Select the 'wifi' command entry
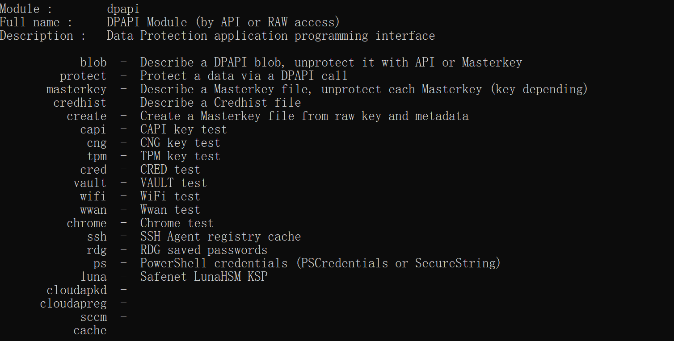The height and width of the screenshot is (341, 674). pyautogui.click(x=93, y=196)
